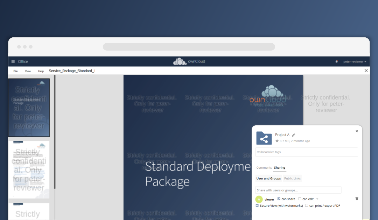The height and width of the screenshot is (220, 378).
Task: Enable the can edit permission for viewer
Action: click(299, 199)
